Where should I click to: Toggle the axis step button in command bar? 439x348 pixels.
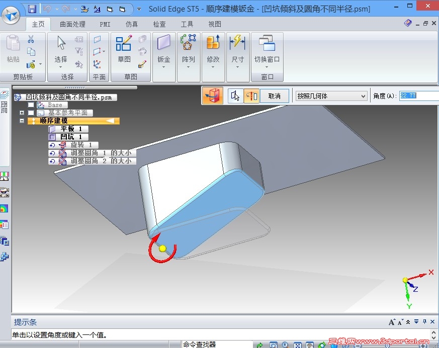pyautogui.click(x=251, y=96)
